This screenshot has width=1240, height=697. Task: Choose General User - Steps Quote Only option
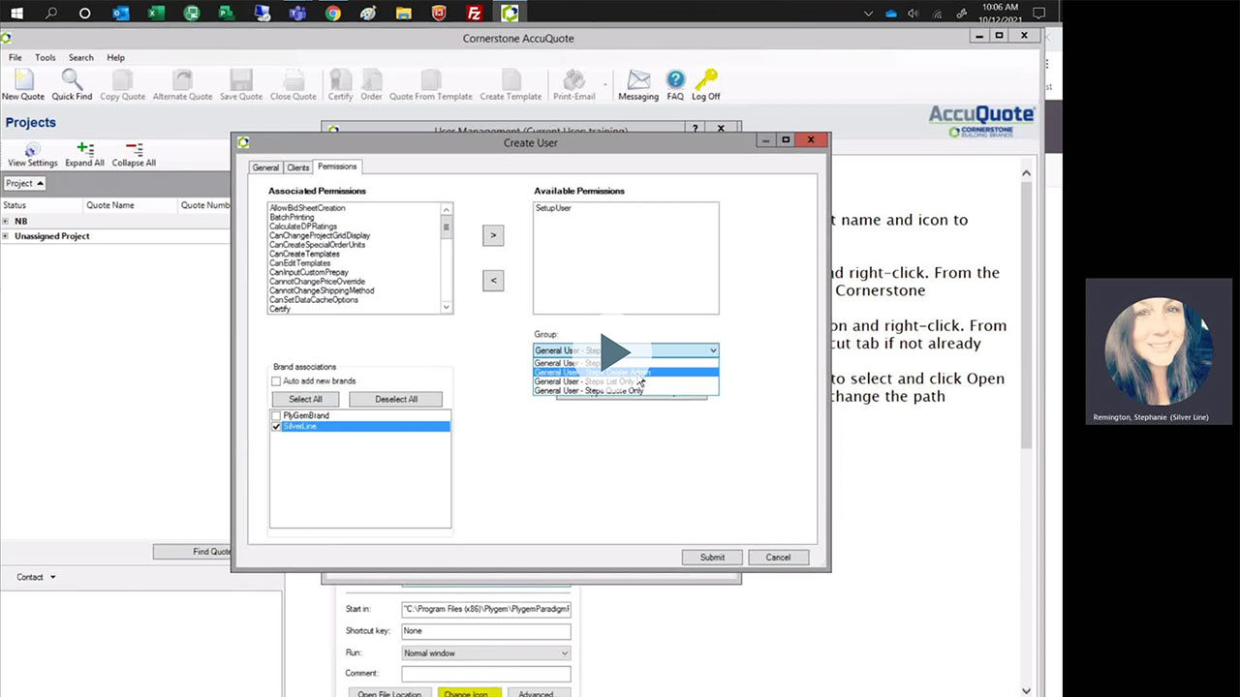626,391
